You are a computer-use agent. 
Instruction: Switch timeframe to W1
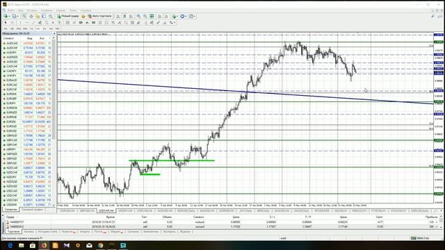[x=51, y=28]
